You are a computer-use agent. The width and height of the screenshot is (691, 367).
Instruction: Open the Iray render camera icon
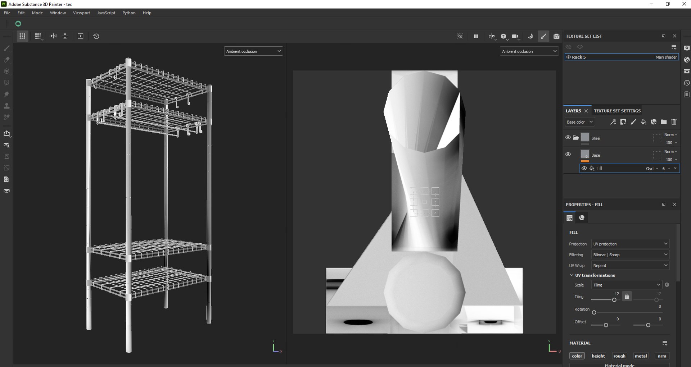point(556,36)
